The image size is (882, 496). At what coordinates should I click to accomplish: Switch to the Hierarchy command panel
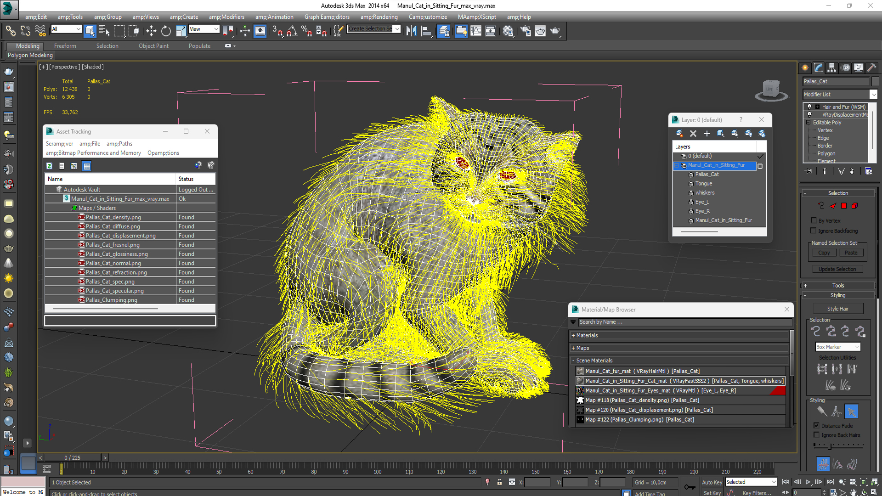click(831, 68)
